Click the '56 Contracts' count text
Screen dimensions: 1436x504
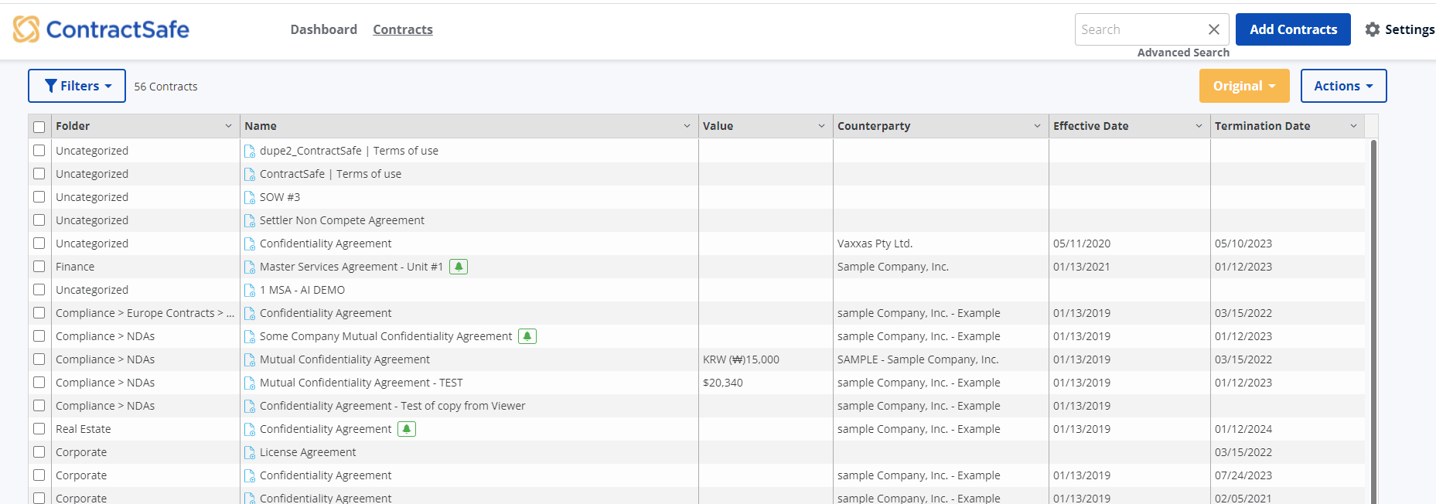click(165, 87)
